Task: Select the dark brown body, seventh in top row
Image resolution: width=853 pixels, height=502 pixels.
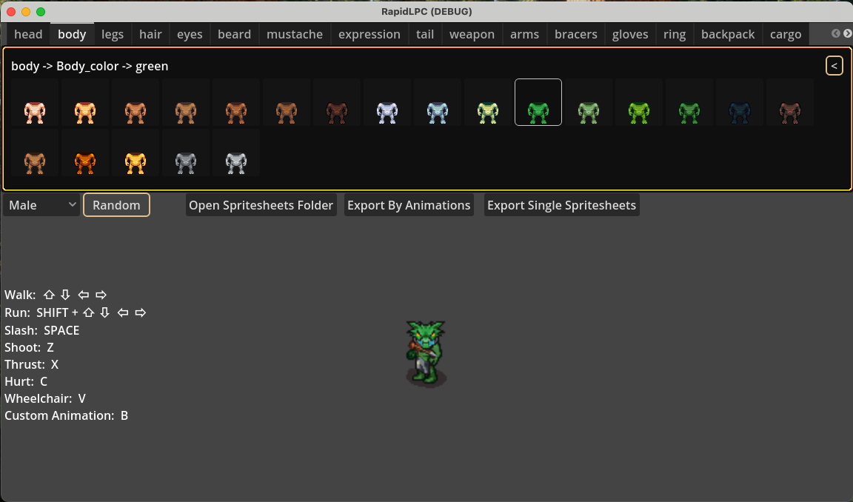Action: [337, 102]
